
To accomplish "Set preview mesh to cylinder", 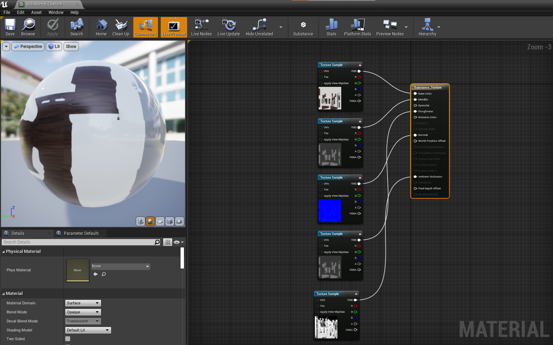I will coord(140,221).
